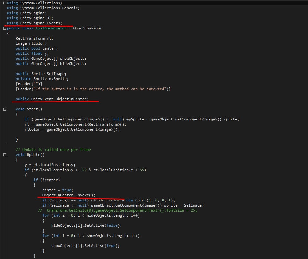Image resolution: width=308 pixels, height=259 pixels.
Task: Click 'using UnityEngine;' line
Action: coord(27,13)
